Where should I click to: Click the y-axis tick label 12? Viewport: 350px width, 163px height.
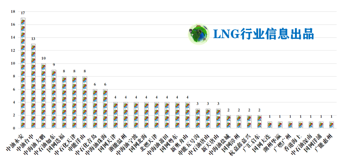pyautogui.click(x=13, y=50)
